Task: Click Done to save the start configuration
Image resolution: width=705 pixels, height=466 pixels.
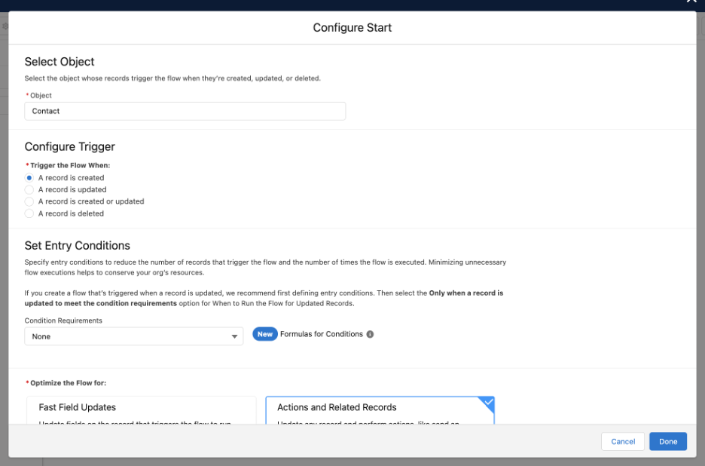Action: point(667,441)
